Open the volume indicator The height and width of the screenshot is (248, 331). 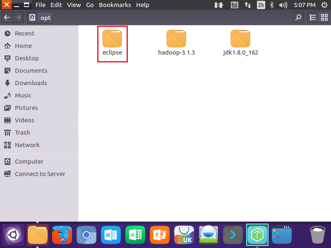pyautogui.click(x=283, y=5)
